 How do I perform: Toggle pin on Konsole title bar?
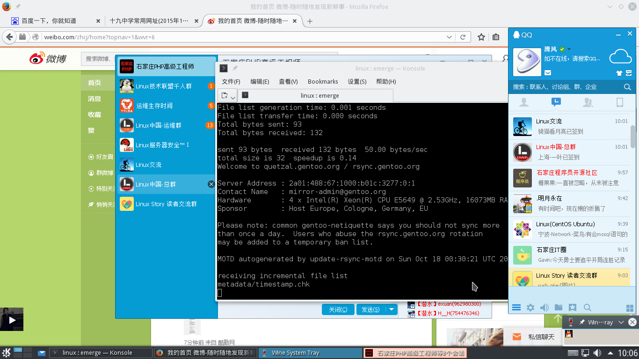(235, 68)
